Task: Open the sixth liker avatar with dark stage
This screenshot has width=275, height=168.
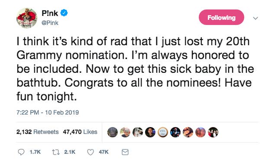Action: tap(175, 132)
